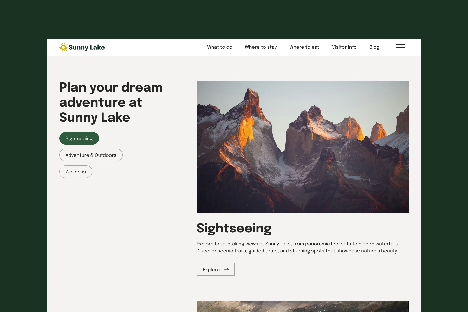Select the Sightseeing filter pill
Screen dimensions: 468x312
click(x=79, y=138)
